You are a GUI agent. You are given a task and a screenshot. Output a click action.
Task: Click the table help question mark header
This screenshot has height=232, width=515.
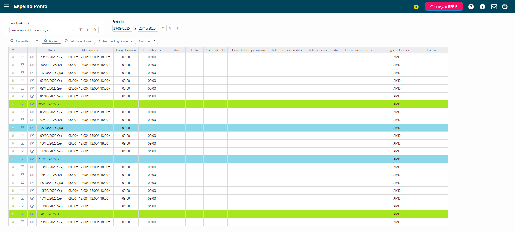[x=13, y=50]
